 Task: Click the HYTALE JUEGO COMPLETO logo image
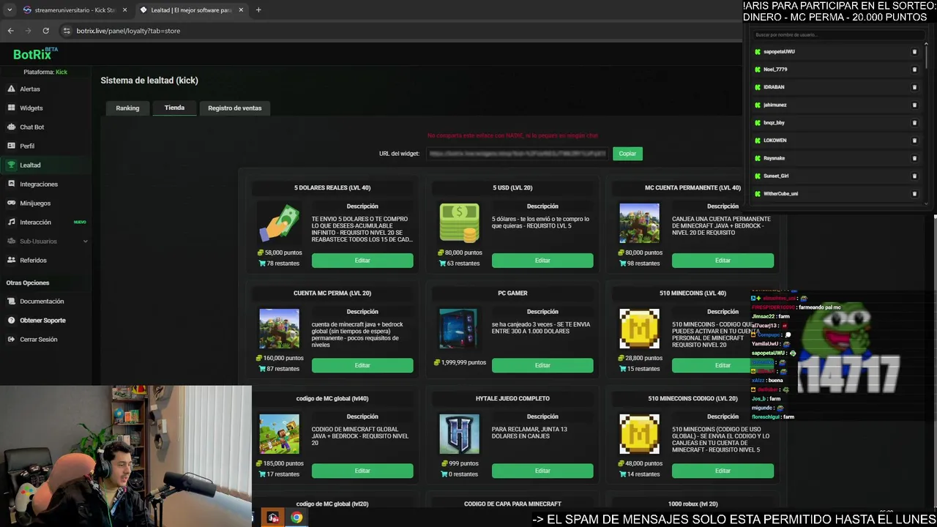pos(459,433)
